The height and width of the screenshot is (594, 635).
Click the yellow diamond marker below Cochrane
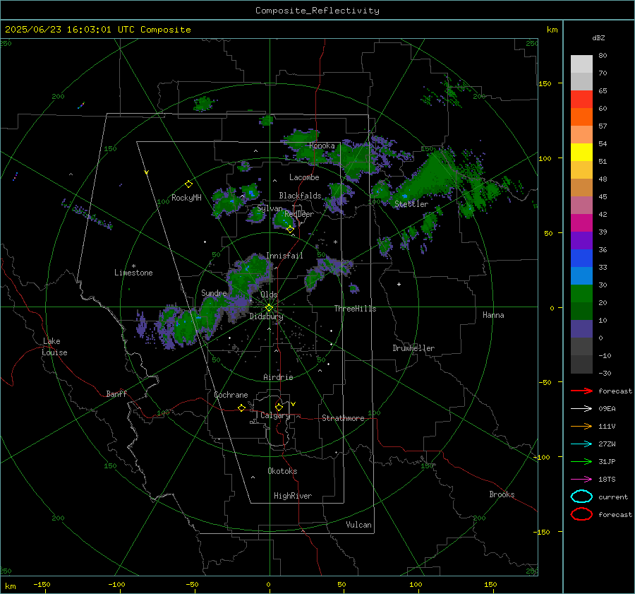(241, 408)
